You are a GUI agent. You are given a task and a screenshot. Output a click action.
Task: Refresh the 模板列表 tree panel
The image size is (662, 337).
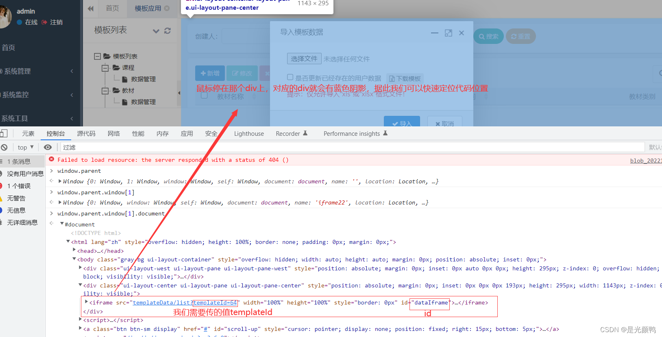pos(168,31)
